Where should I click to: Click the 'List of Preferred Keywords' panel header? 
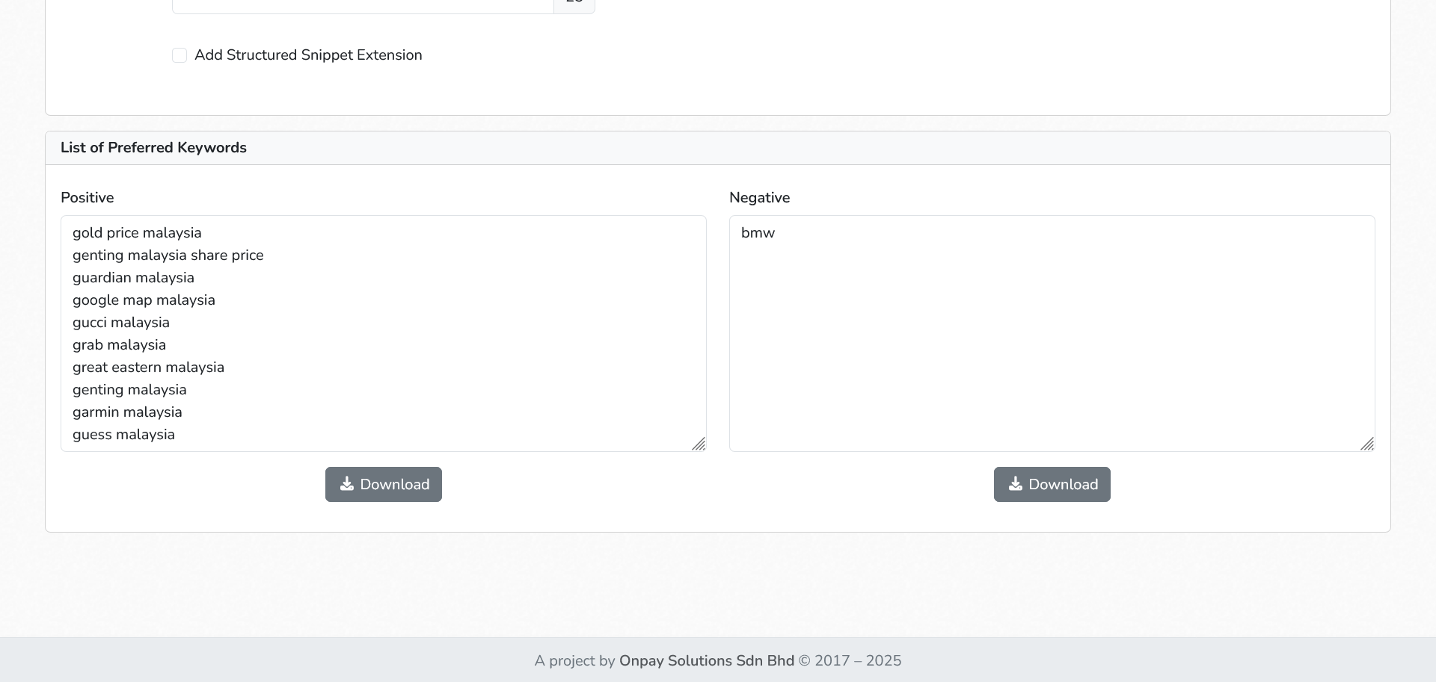153,148
